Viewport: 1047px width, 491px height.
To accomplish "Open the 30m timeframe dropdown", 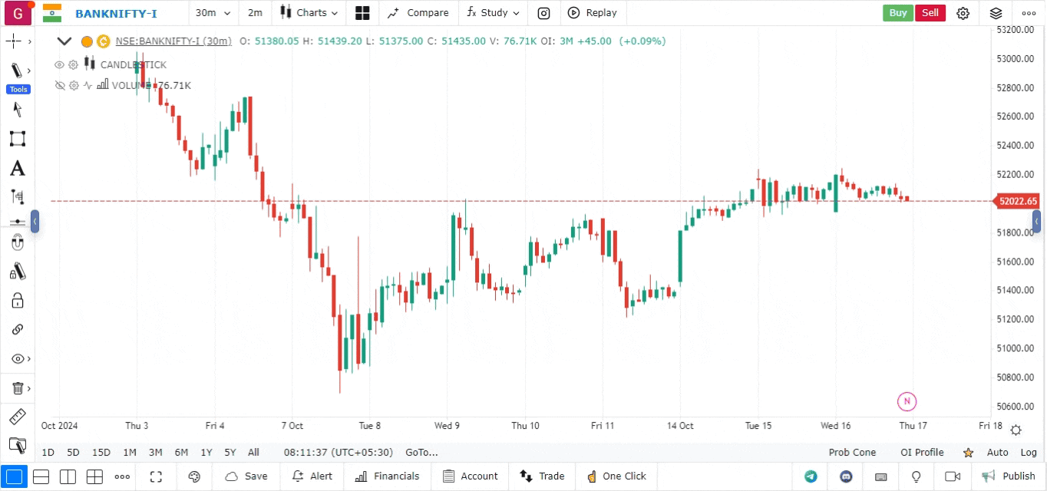I will point(213,13).
